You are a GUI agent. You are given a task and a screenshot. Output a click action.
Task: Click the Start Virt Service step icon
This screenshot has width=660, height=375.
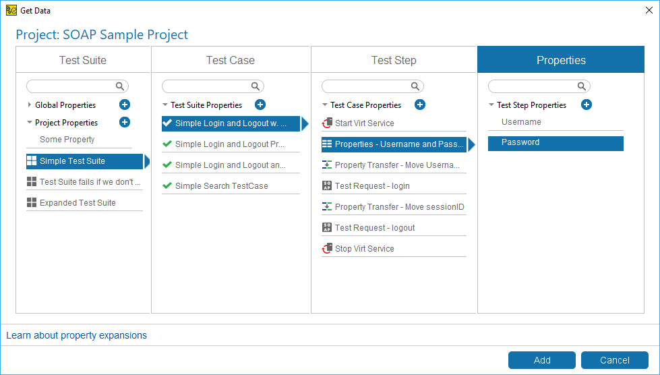(327, 123)
